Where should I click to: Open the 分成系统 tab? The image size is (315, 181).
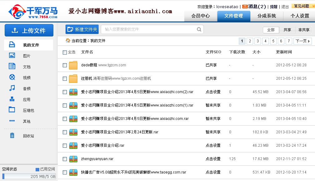coord(266,16)
